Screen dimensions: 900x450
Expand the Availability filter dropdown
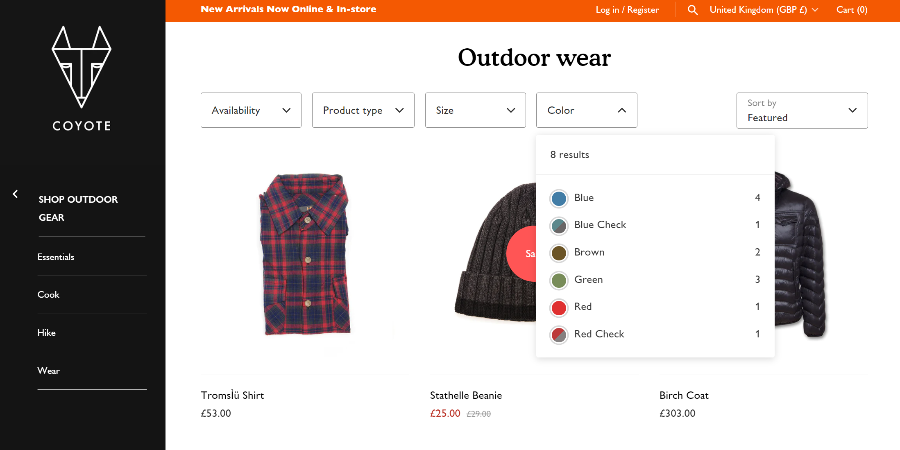(251, 110)
